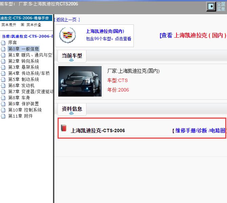Expand all menus with 菜单展开

tap(8, 25)
